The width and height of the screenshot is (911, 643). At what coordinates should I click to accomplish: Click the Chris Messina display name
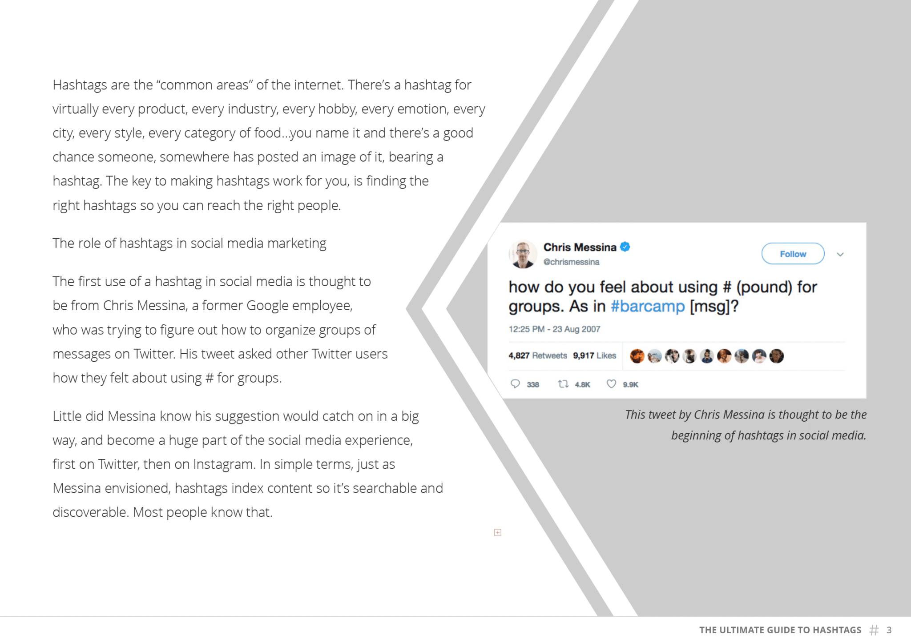click(580, 247)
